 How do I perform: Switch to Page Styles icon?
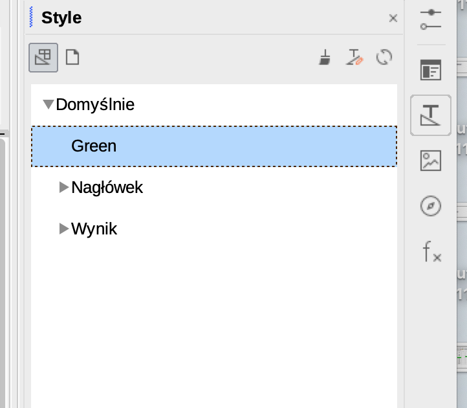click(x=72, y=57)
